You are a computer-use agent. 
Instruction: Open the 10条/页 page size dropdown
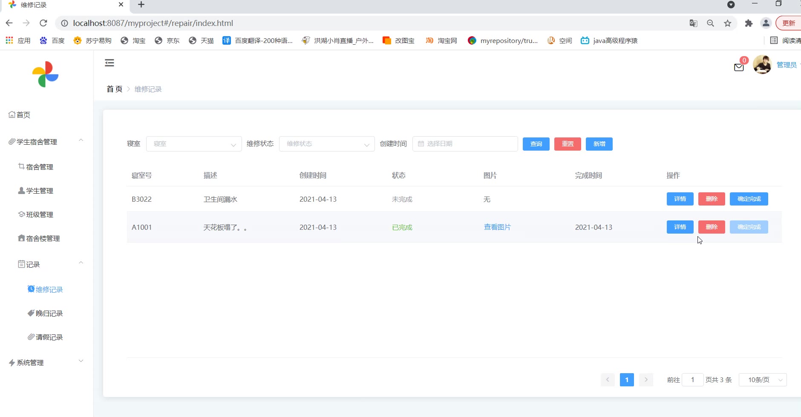click(x=762, y=380)
